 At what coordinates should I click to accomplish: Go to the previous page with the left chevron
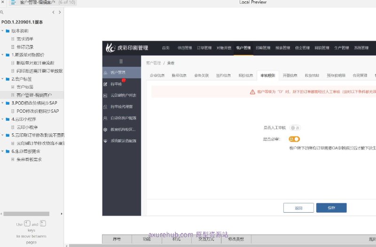(x=53, y=12)
